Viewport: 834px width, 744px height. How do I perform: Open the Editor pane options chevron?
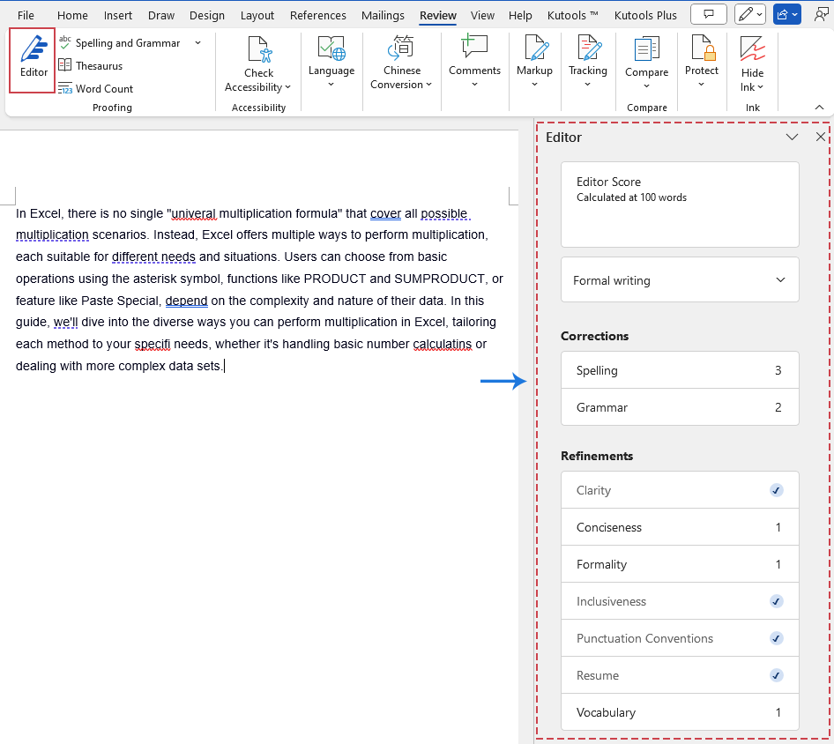click(792, 138)
